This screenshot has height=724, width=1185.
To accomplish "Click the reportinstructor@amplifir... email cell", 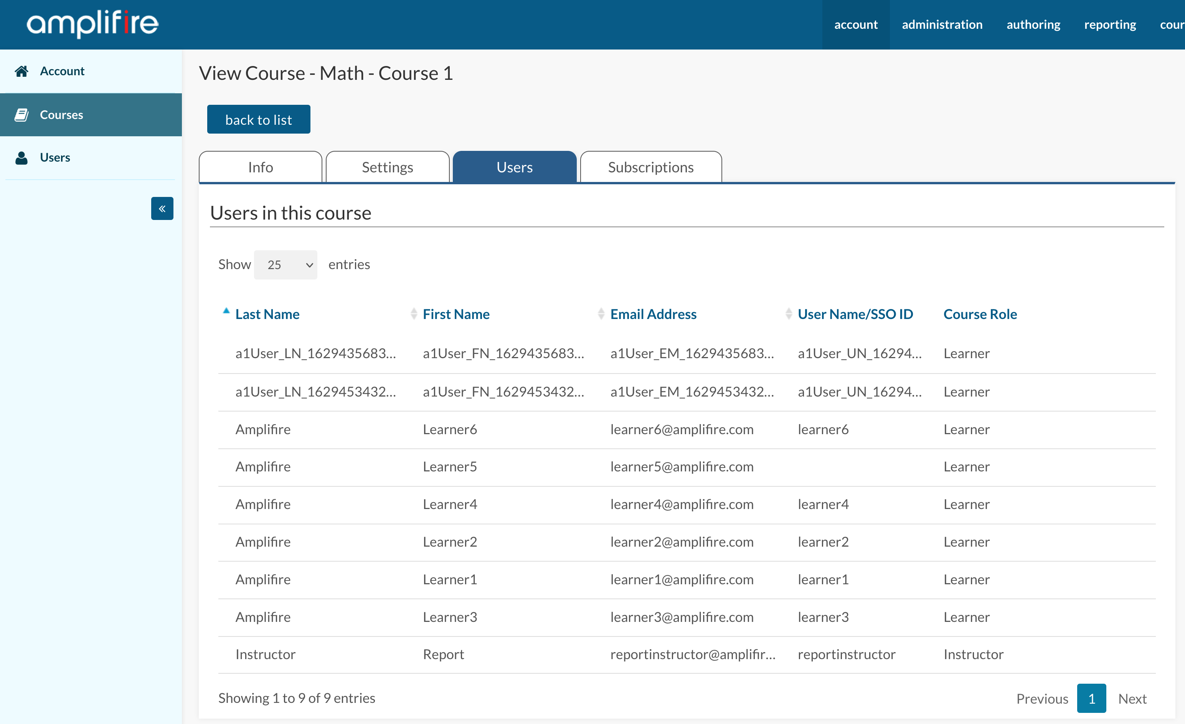I will pos(693,654).
